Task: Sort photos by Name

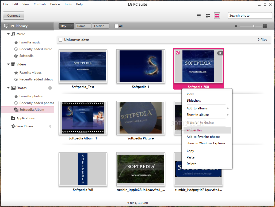Action: tap(83, 26)
